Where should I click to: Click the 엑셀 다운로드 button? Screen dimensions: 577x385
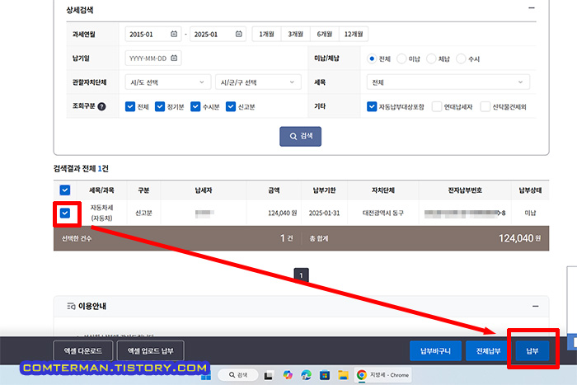tap(82, 350)
